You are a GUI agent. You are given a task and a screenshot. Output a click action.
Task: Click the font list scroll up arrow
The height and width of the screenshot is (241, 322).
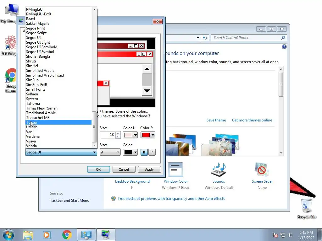tap(94, 10)
